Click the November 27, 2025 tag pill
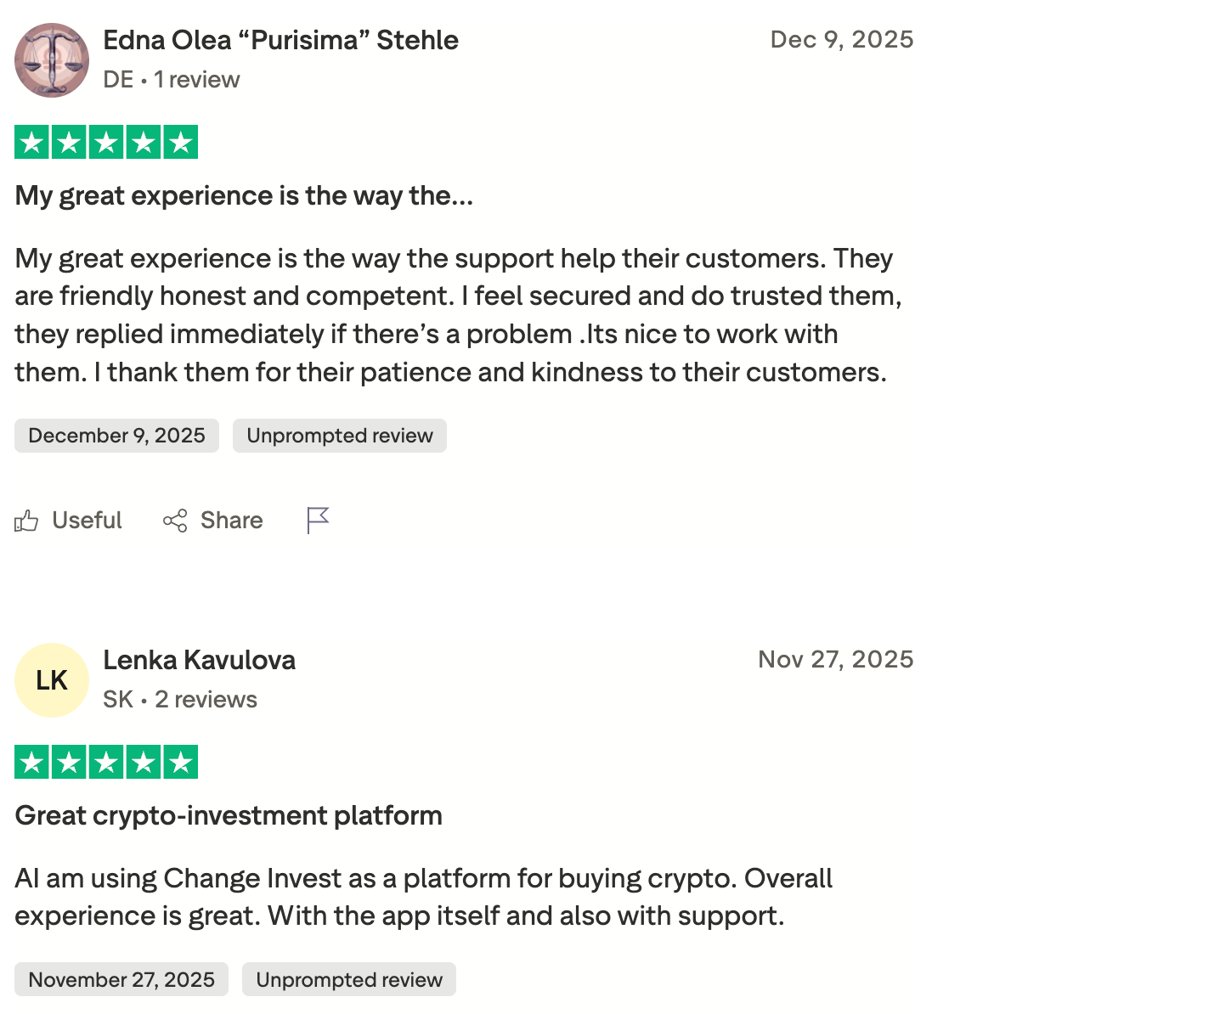 121,978
